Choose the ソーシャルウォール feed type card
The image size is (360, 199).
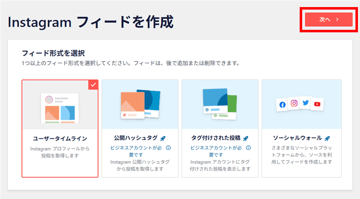[x=302, y=128]
